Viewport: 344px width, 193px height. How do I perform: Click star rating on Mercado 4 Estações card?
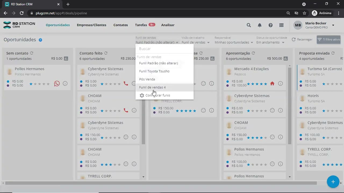coord(257,84)
